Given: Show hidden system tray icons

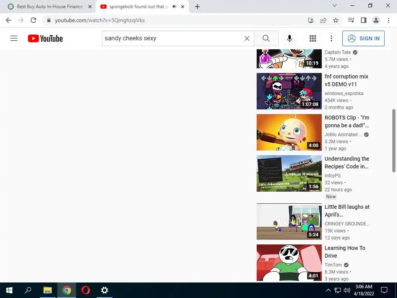Looking at the screenshot, I should pos(328,290).
